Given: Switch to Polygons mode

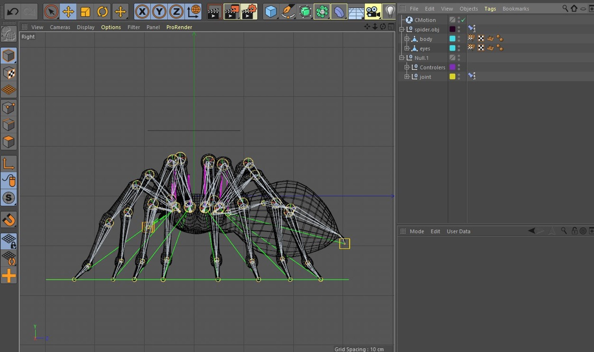Looking at the screenshot, I should [9, 142].
